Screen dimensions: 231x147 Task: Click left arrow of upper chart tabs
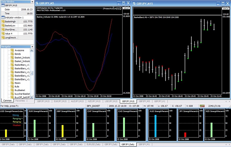pos(226,101)
